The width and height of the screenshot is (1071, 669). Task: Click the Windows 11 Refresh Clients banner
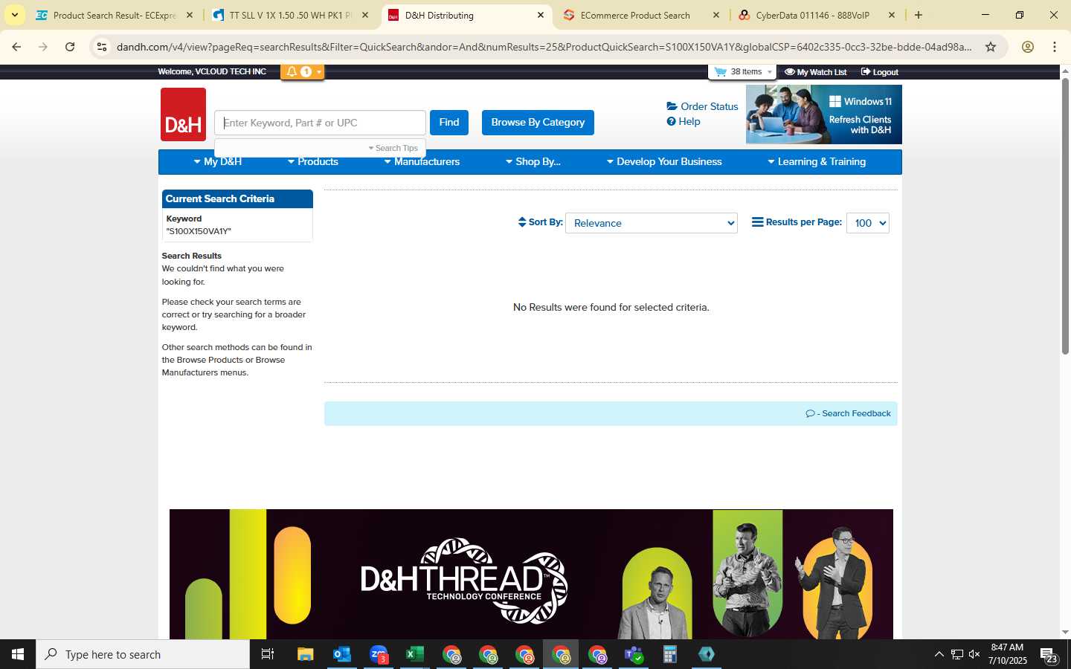(824, 114)
